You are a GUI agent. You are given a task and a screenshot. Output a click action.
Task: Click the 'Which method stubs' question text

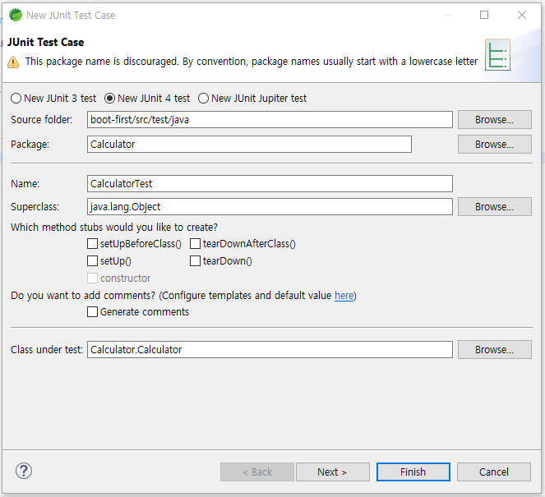[x=114, y=228]
